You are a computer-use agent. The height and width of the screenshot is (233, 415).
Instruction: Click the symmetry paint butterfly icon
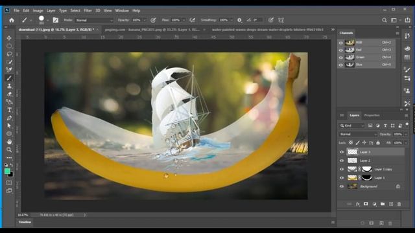click(281, 20)
